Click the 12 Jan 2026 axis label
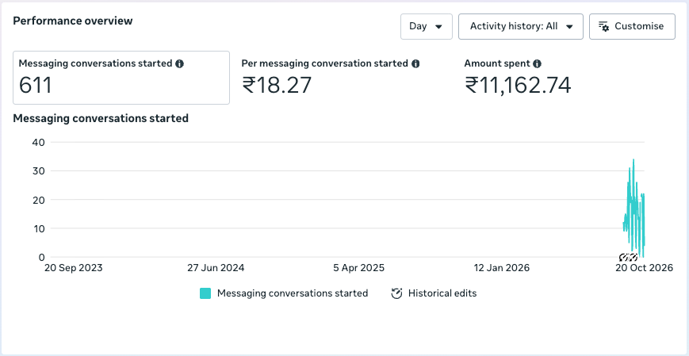Image resolution: width=689 pixels, height=356 pixels. pos(502,268)
